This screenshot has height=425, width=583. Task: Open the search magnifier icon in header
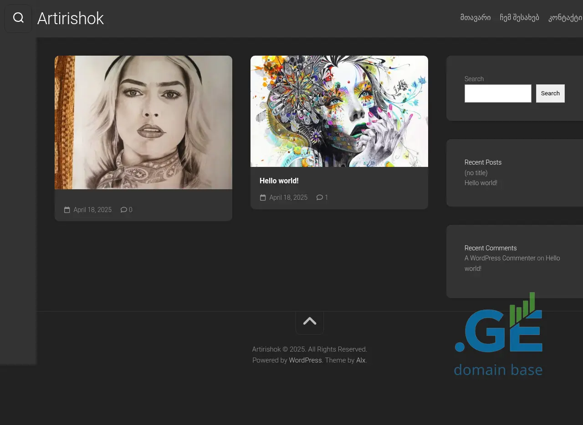[x=18, y=18]
